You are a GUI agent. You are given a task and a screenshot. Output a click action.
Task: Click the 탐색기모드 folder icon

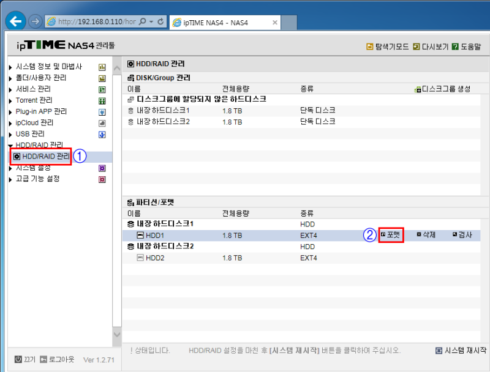click(x=369, y=46)
